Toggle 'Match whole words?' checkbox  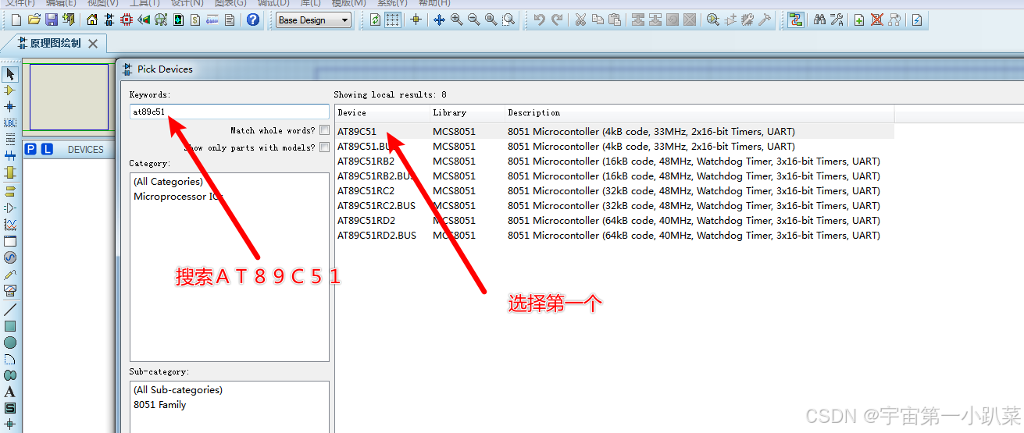pos(324,130)
